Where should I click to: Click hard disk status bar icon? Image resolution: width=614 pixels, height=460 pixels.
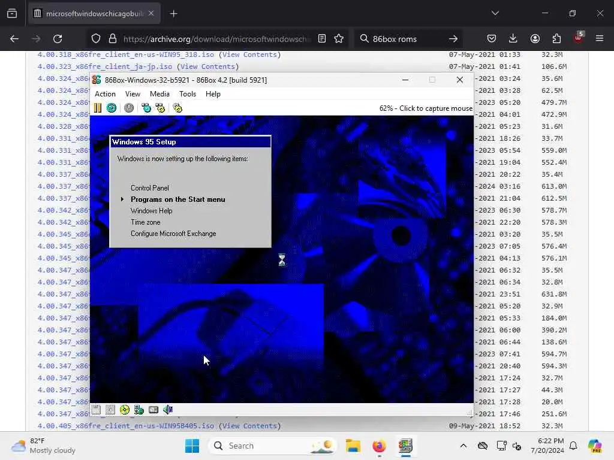(x=153, y=410)
